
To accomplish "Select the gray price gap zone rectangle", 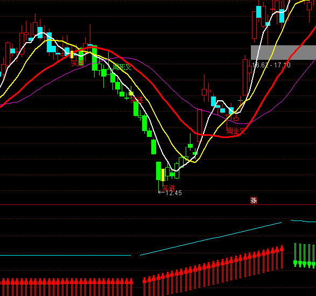I will (283, 52).
